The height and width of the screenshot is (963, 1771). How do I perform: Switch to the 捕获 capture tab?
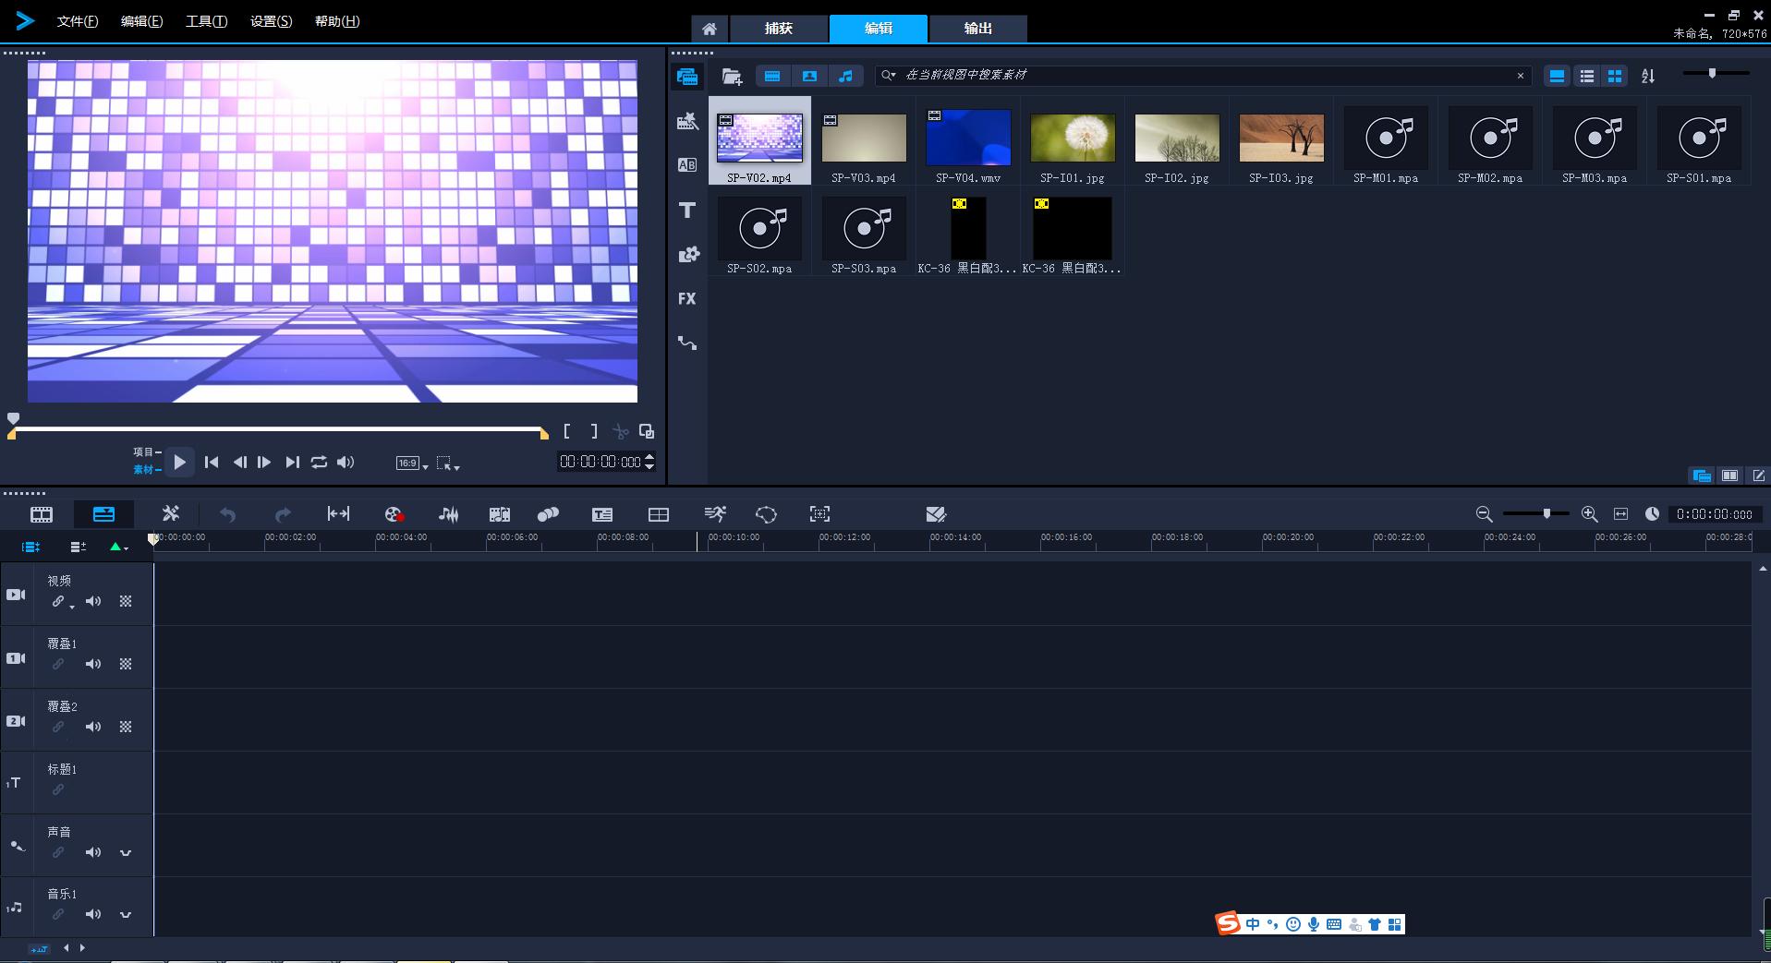[x=778, y=29]
